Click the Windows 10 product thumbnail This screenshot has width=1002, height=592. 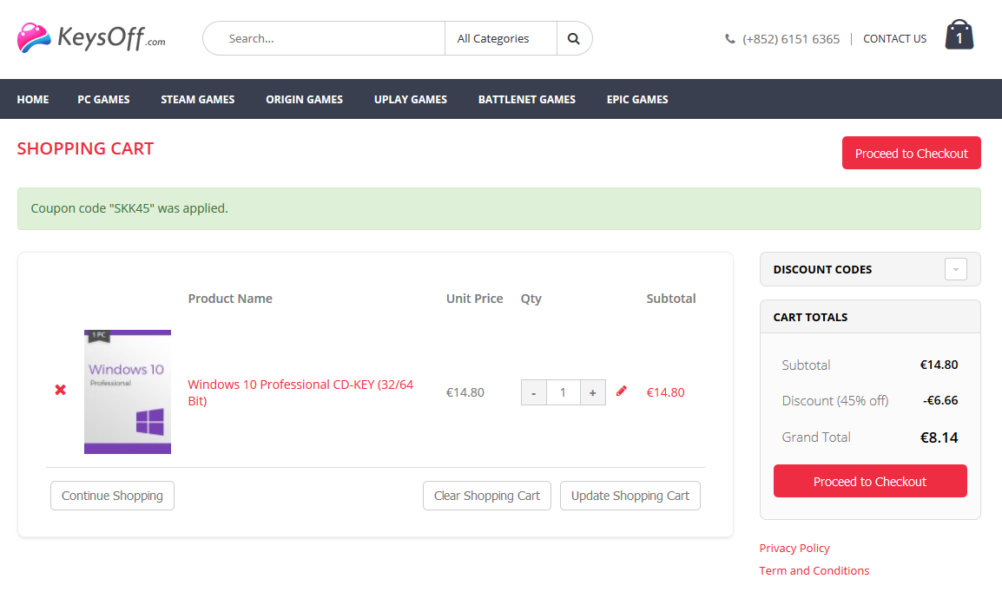(x=128, y=391)
